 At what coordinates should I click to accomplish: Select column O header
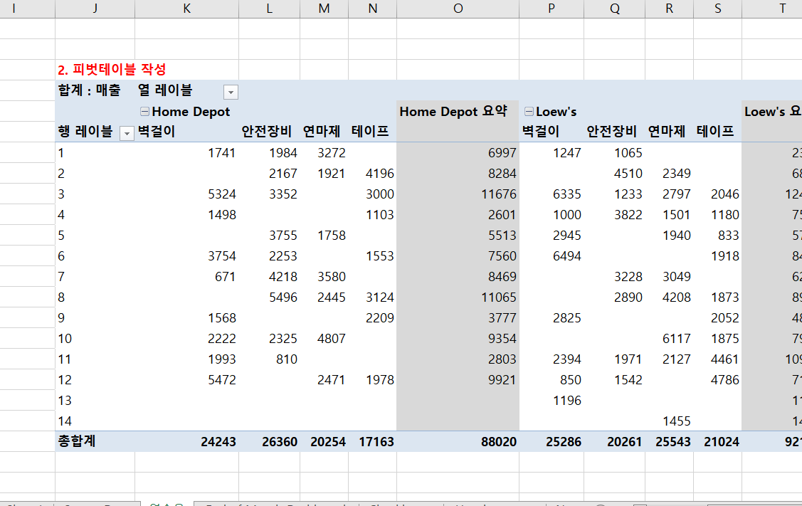pyautogui.click(x=458, y=9)
